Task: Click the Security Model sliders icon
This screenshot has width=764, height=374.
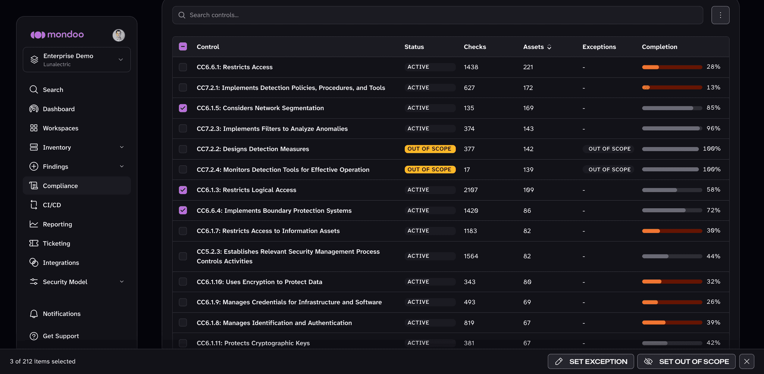Action: 34,282
